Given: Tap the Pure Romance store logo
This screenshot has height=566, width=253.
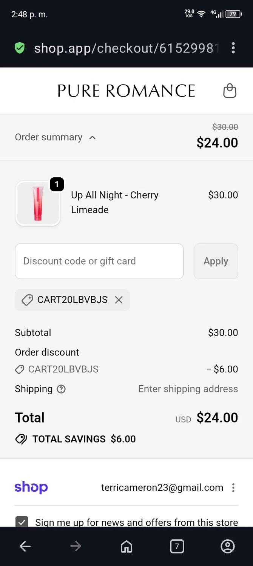Looking at the screenshot, I should point(126,91).
